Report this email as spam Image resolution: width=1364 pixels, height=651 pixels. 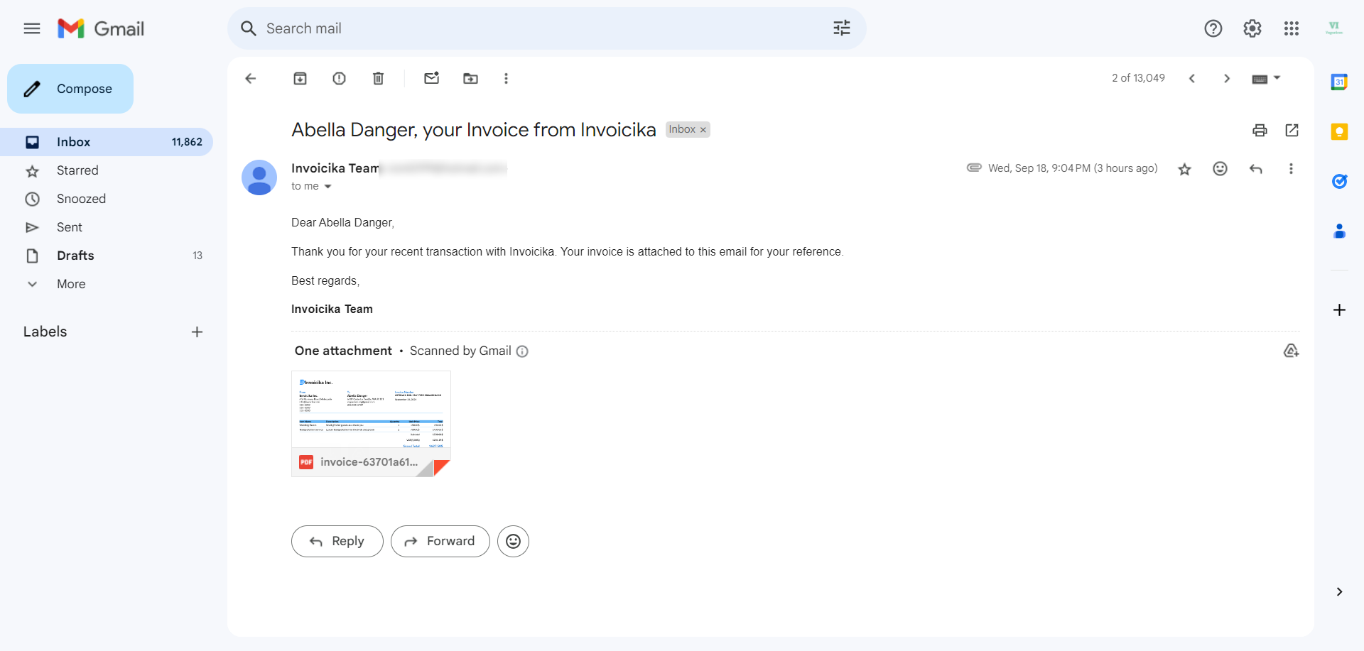click(x=340, y=78)
